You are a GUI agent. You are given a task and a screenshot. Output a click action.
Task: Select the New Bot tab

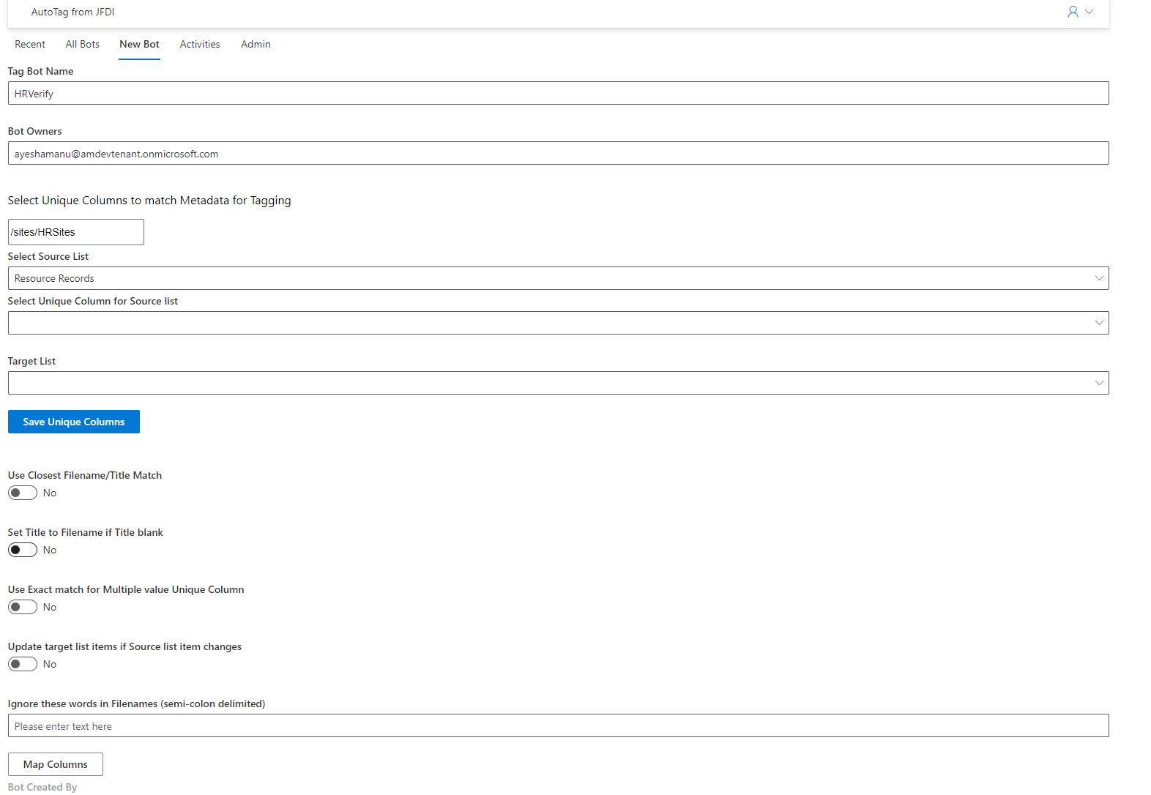139,44
